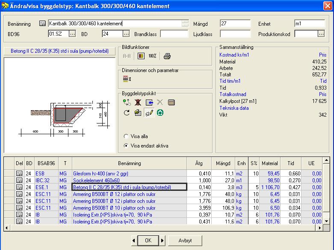The height and width of the screenshot is (250, 334).
Task: Click the table's scroll up arrow
Action: coord(326,160)
